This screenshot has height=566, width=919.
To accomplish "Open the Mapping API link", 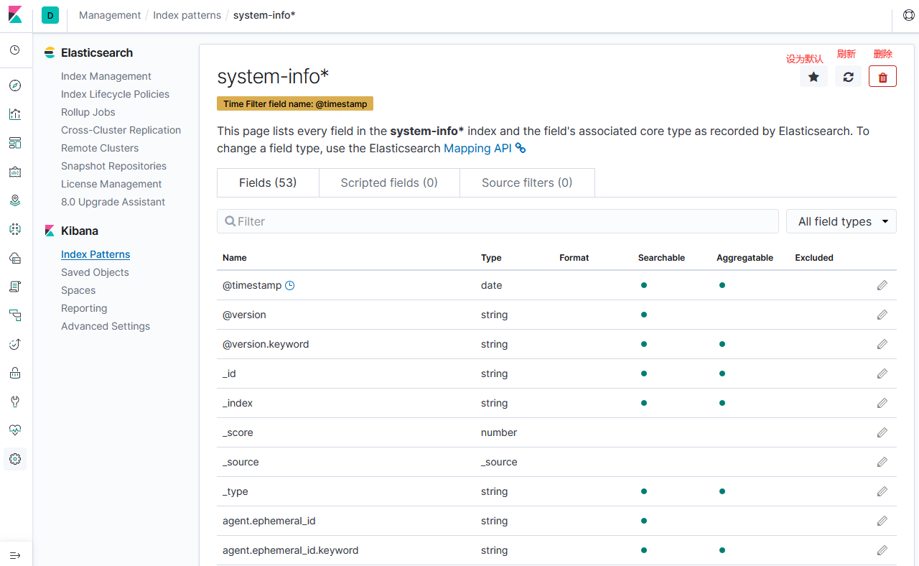I will (x=476, y=148).
